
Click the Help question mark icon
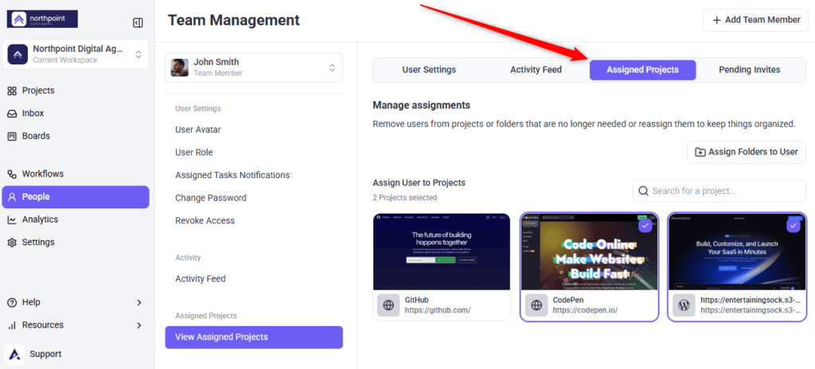tap(11, 302)
